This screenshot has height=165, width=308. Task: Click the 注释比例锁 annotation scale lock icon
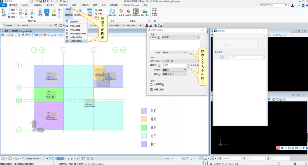point(151,89)
